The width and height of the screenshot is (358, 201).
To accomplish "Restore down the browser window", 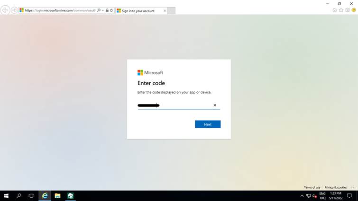I will 340,4.
